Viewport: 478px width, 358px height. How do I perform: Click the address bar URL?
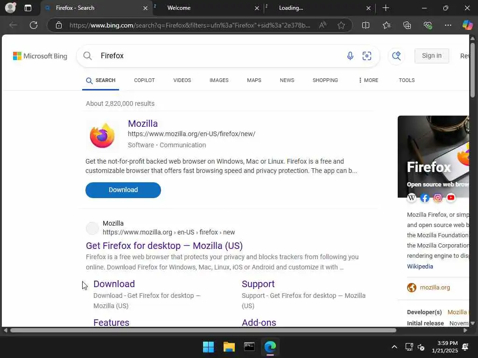pyautogui.click(x=189, y=25)
